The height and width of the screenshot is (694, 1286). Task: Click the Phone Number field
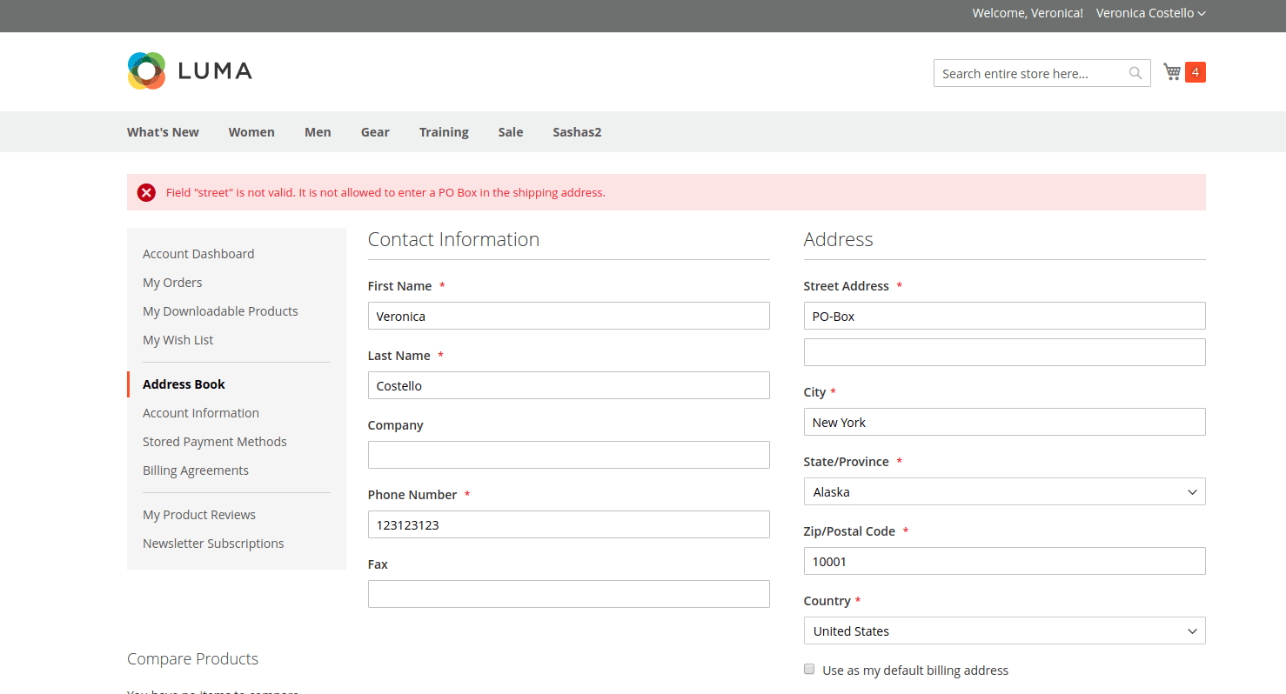click(569, 524)
